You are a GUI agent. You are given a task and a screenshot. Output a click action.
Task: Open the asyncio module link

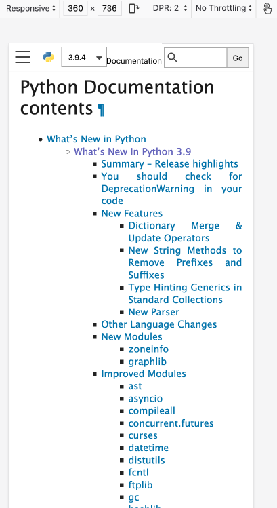pyautogui.click(x=146, y=399)
